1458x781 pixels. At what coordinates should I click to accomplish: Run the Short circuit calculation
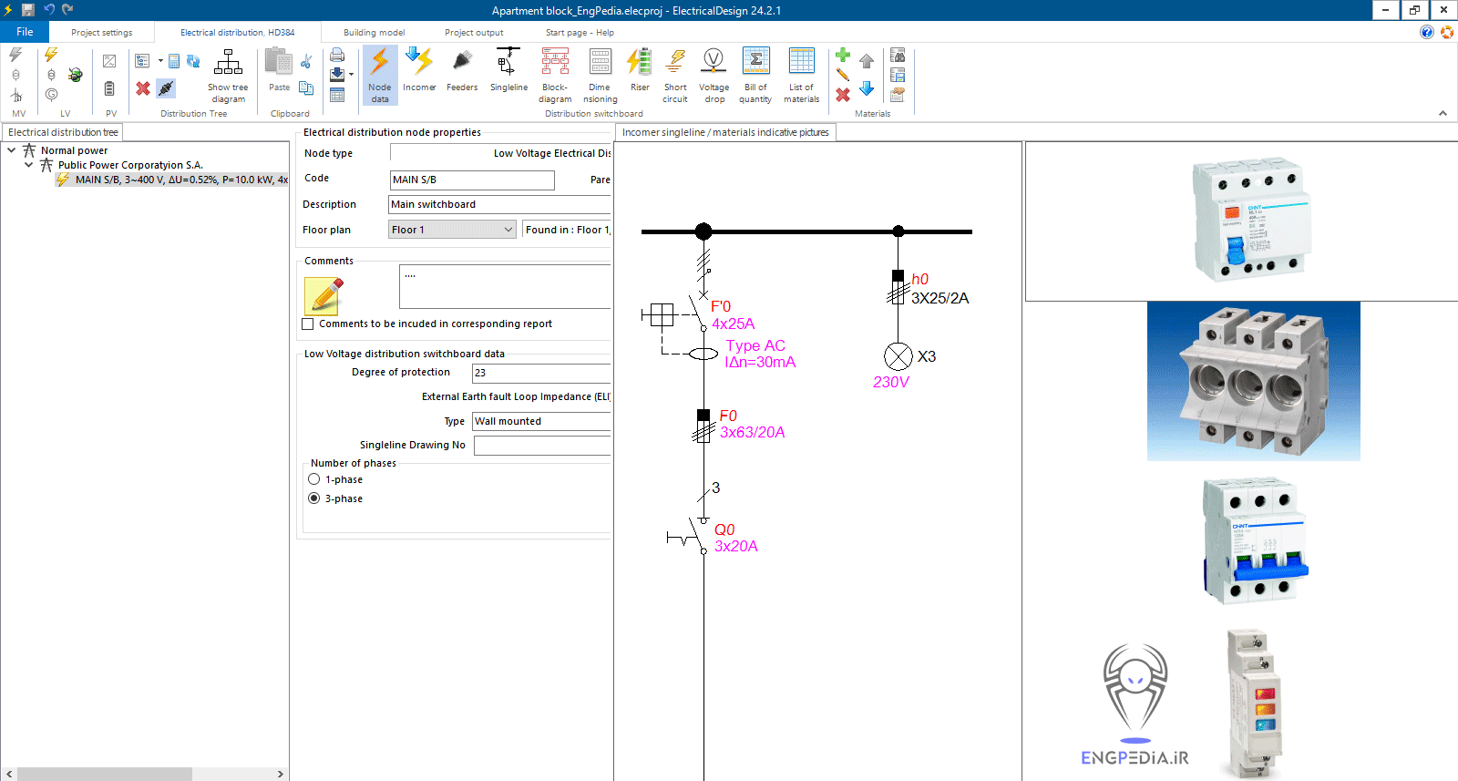[675, 74]
